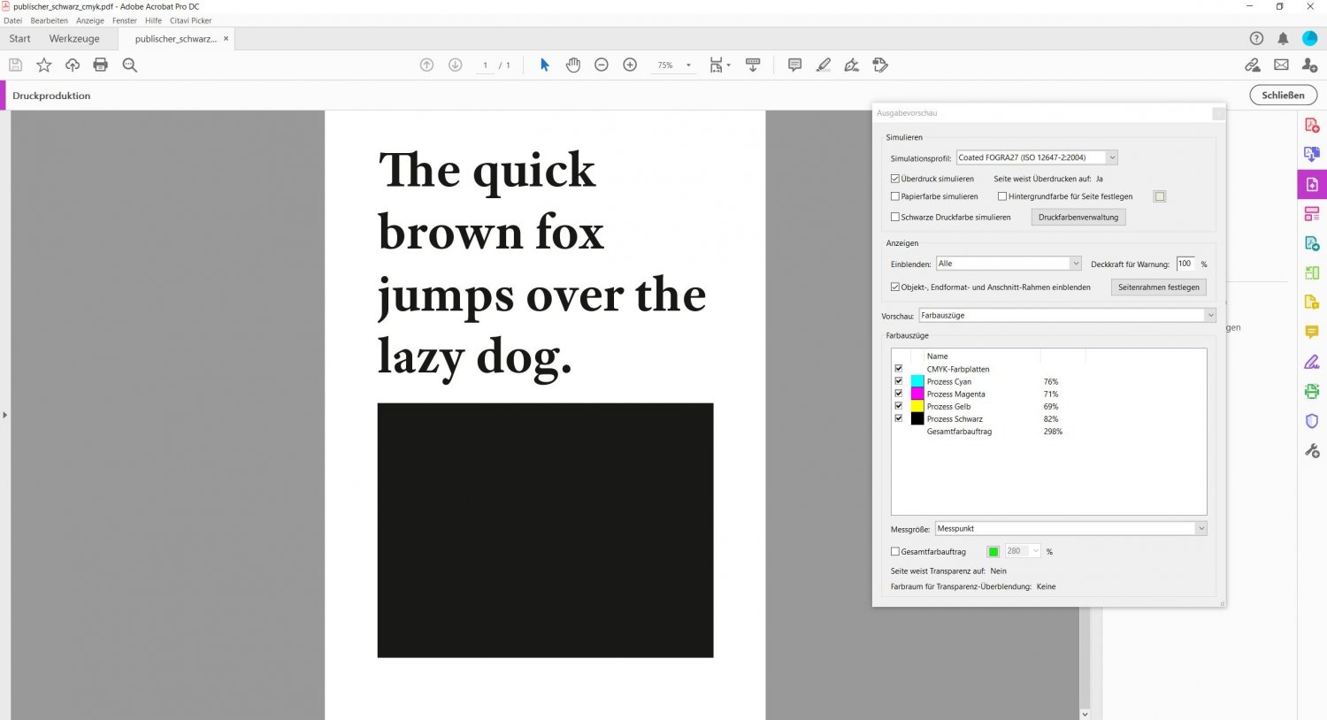Click the zoom in plus icon

click(x=630, y=65)
